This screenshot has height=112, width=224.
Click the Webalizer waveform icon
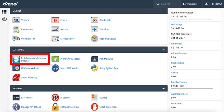click(94, 29)
